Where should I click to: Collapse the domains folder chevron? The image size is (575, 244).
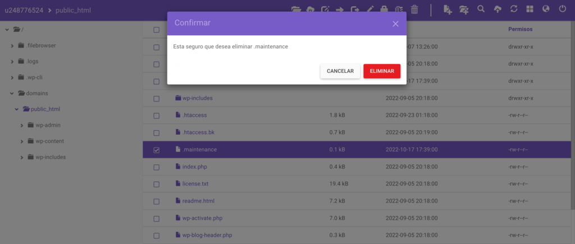(12, 94)
